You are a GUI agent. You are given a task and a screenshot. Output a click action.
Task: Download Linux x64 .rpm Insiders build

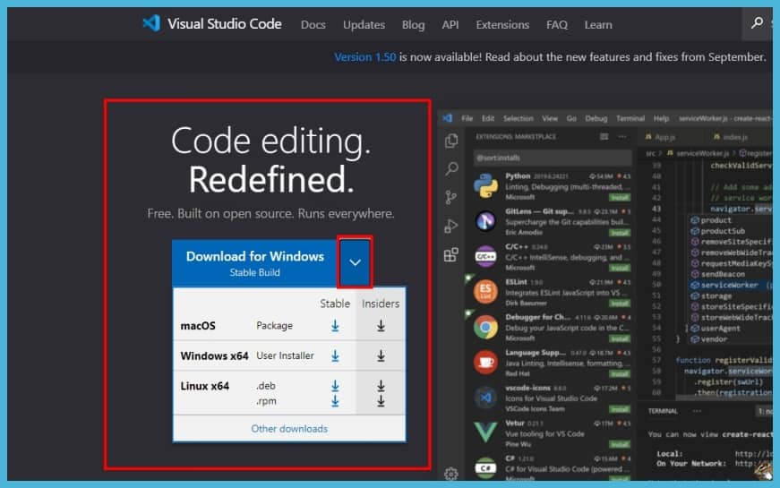(x=381, y=401)
